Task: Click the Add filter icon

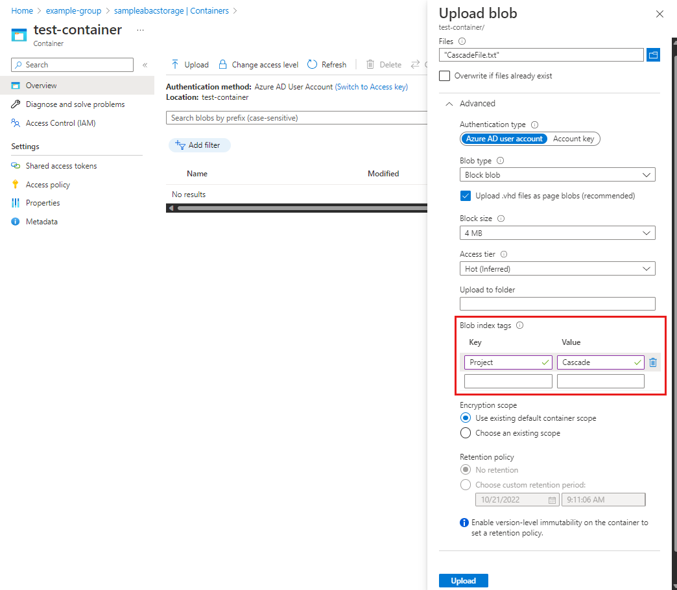Action: tap(180, 145)
